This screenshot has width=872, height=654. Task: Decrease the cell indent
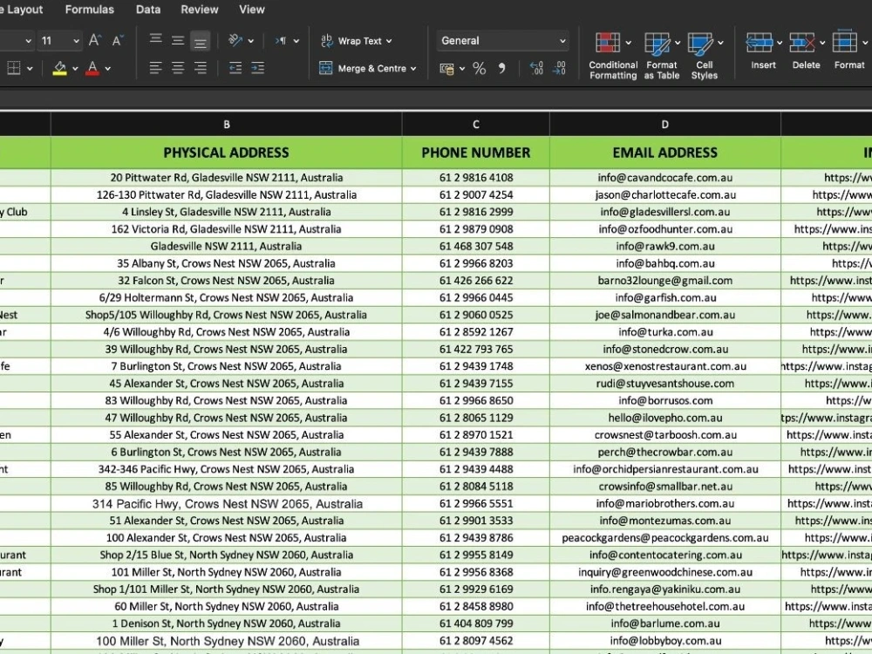coord(235,68)
